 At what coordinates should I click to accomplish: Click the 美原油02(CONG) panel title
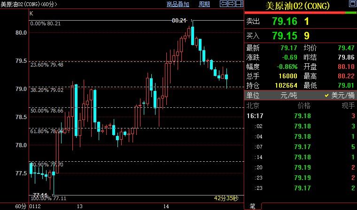[297, 6]
